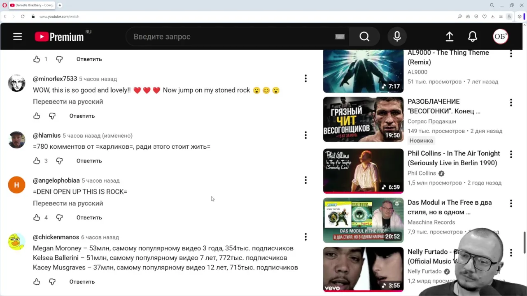Dislike the @chickenmanos comment
The width and height of the screenshot is (527, 296).
point(52,282)
